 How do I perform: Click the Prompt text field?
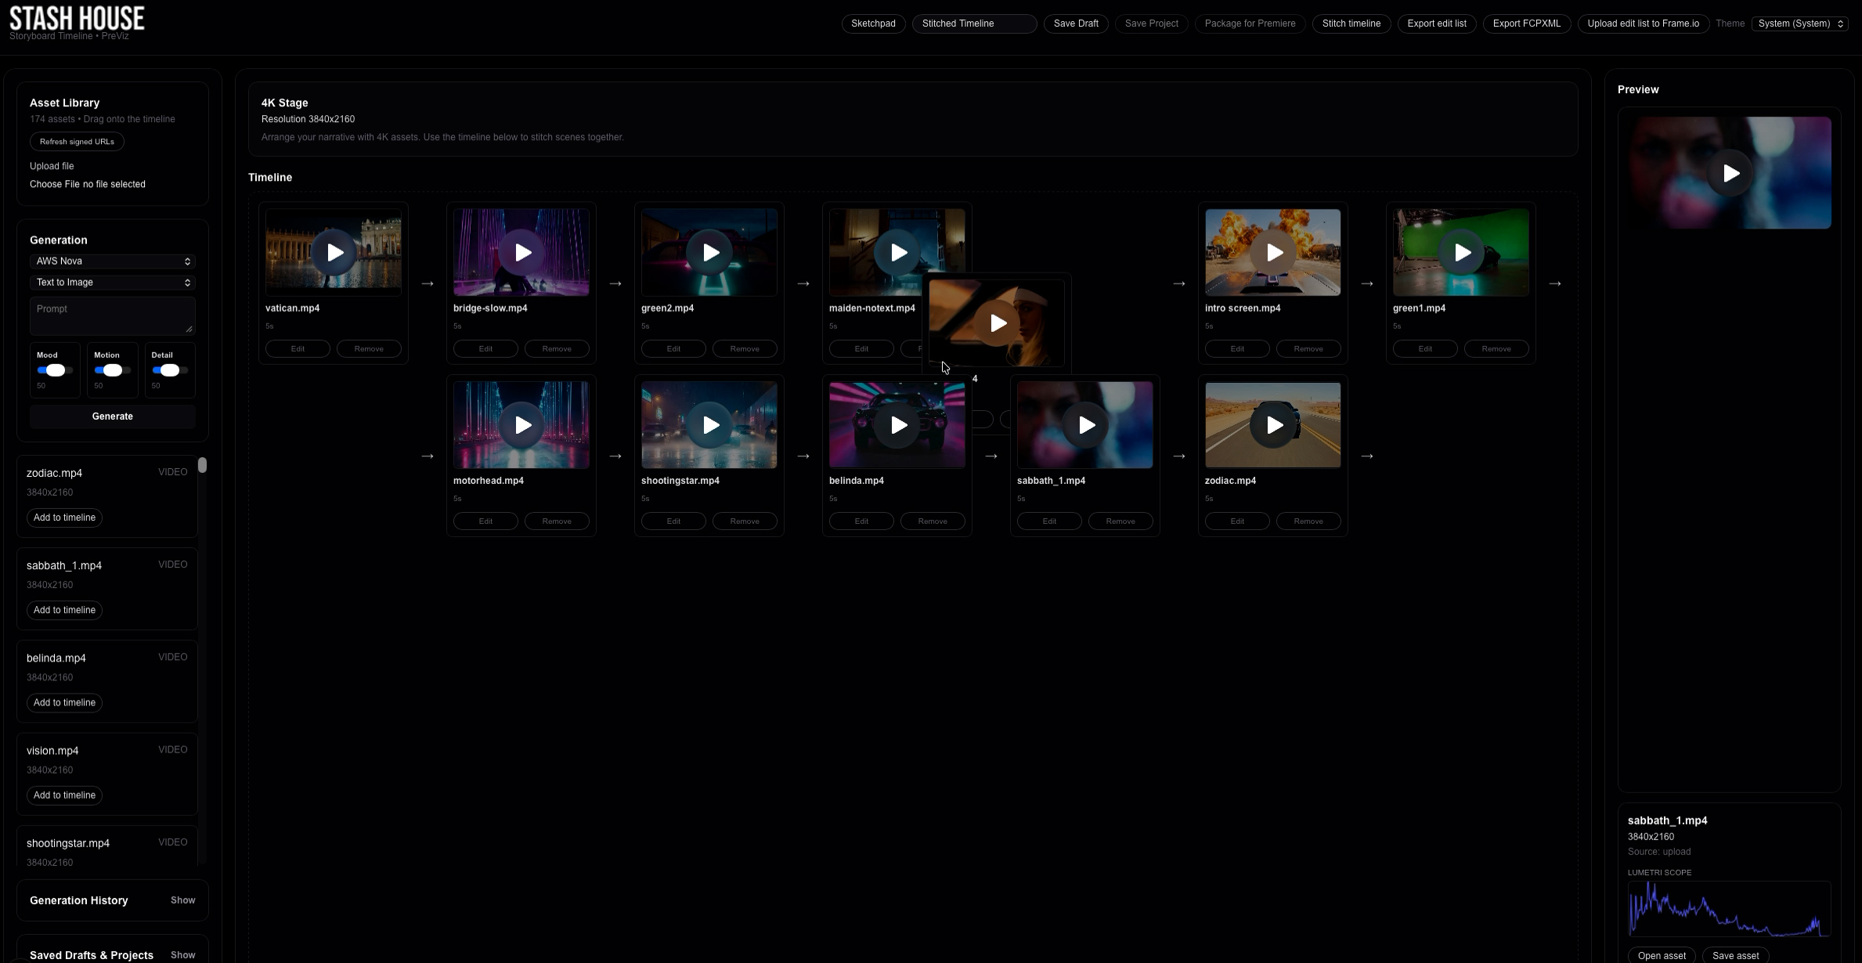click(112, 315)
